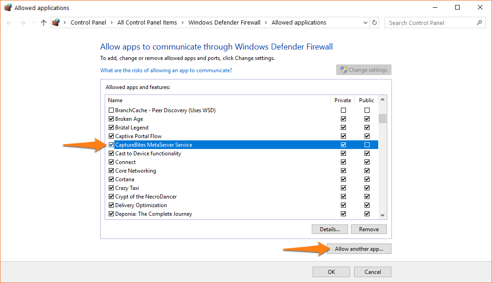Close the Allowed applications window
The width and height of the screenshot is (492, 283).
(480, 8)
